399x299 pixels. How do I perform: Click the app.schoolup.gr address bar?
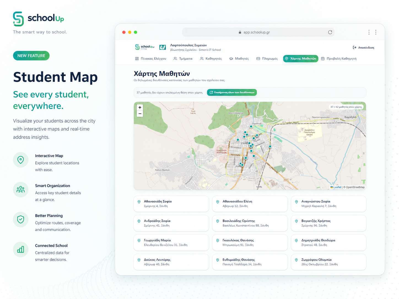pyautogui.click(x=258, y=32)
